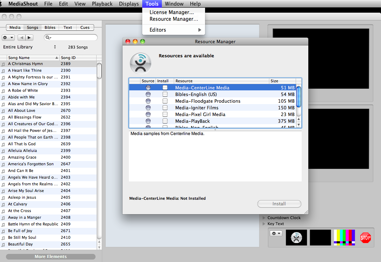Click the source globe icon for Bibles-English (US)
Viewport: 381px width, 262px height.
click(148, 94)
